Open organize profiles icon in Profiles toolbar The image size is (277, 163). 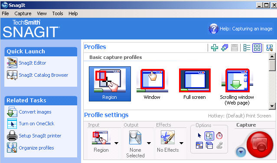(x=269, y=48)
